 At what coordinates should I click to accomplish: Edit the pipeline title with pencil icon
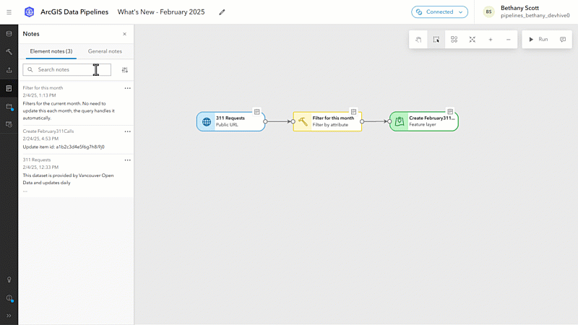coord(222,12)
